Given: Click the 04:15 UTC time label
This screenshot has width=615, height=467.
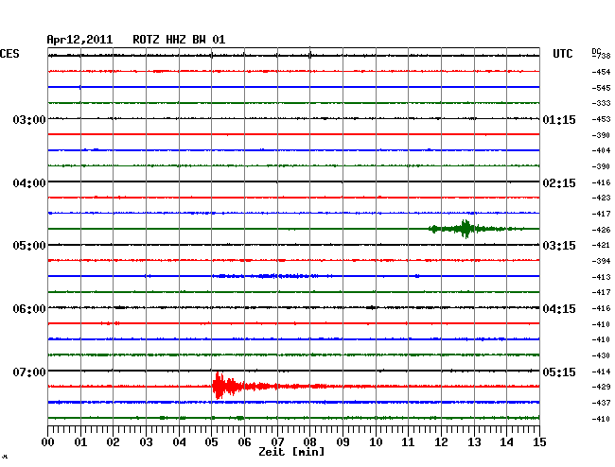Looking at the screenshot, I should 559,309.
